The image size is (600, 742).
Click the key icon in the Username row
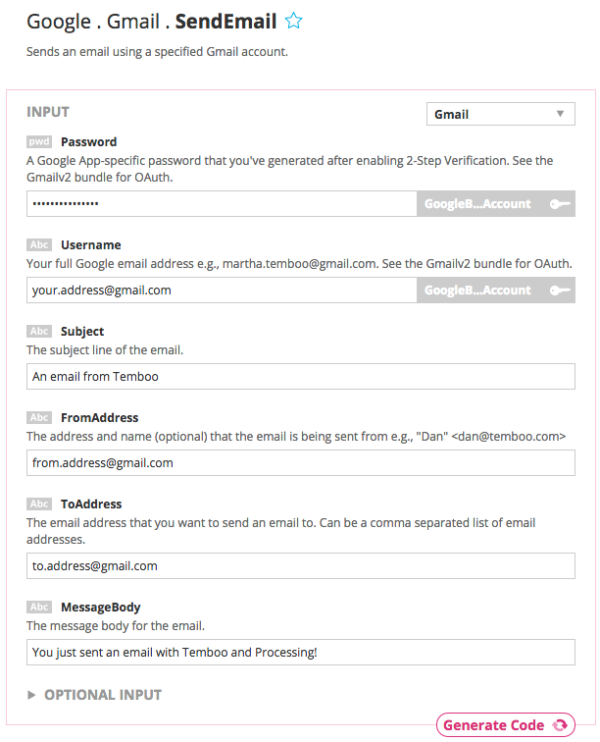click(561, 291)
